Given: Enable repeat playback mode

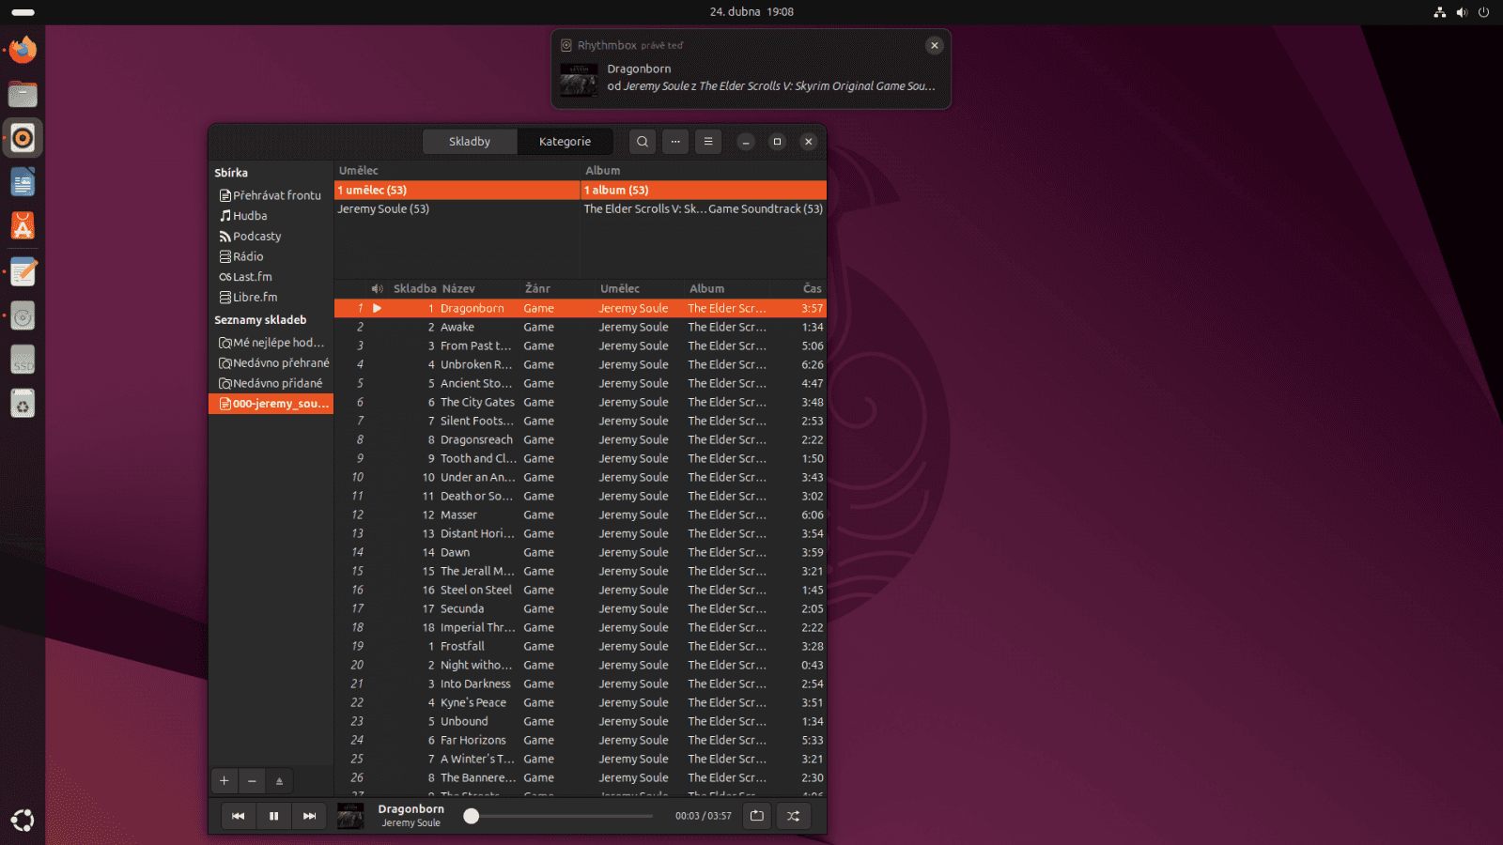Looking at the screenshot, I should [756, 816].
